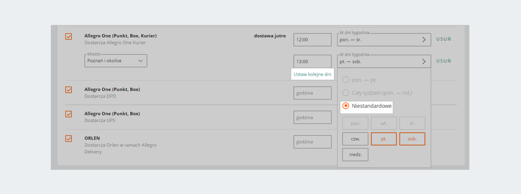This screenshot has height=194, width=521.
Task: Uncheck Allegro One (Punkt, Box, Kurier) checkbox
Action: click(x=69, y=37)
